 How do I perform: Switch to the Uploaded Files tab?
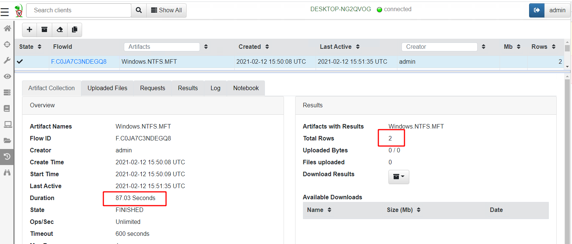[107, 88]
